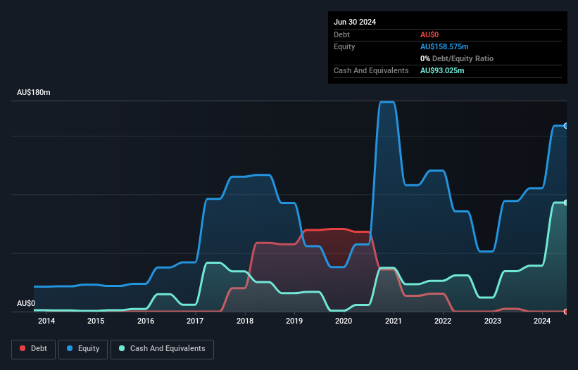Click the 0% Debt/Equity Ratio text
This screenshot has width=578, height=370.
(457, 58)
